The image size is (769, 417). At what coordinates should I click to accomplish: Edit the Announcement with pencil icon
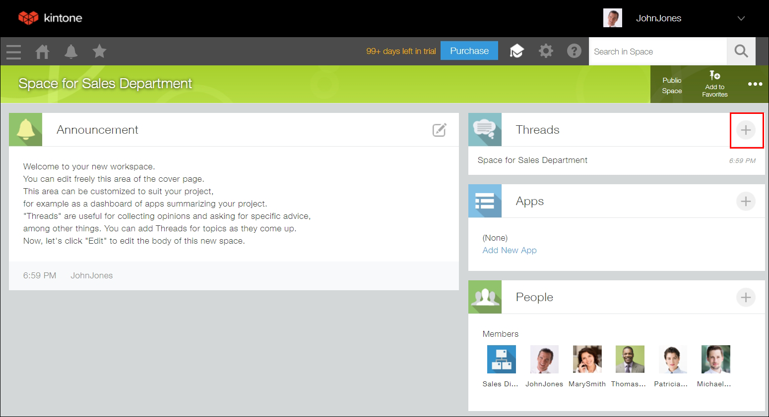click(x=439, y=130)
